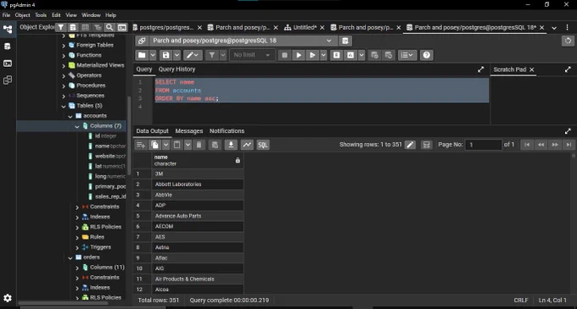Click the save file icon

pyautogui.click(x=166, y=55)
